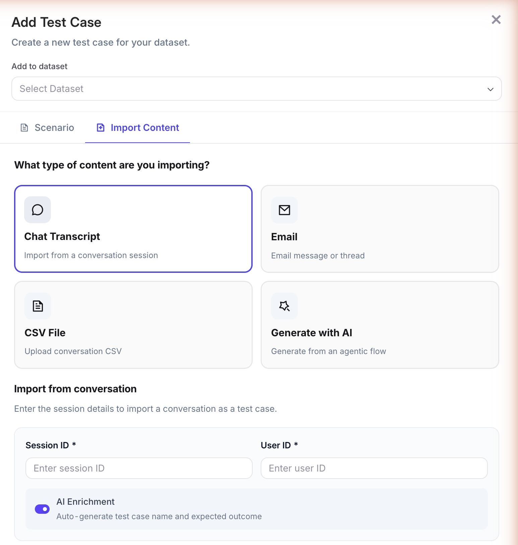Click 'What type of content' heading
The image size is (518, 545).
[112, 165]
